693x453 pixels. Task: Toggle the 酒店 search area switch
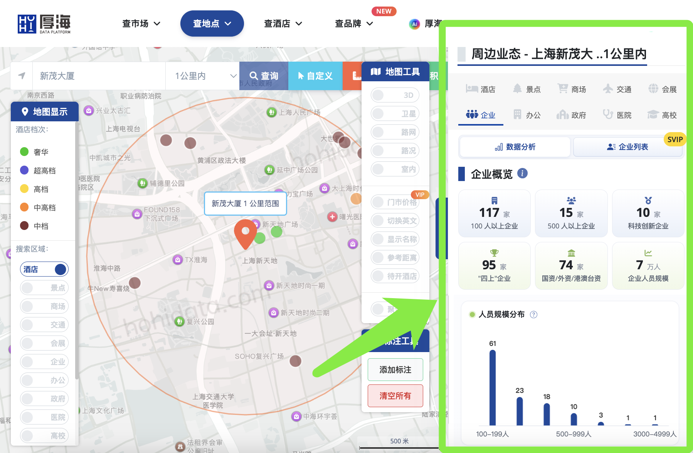44,269
